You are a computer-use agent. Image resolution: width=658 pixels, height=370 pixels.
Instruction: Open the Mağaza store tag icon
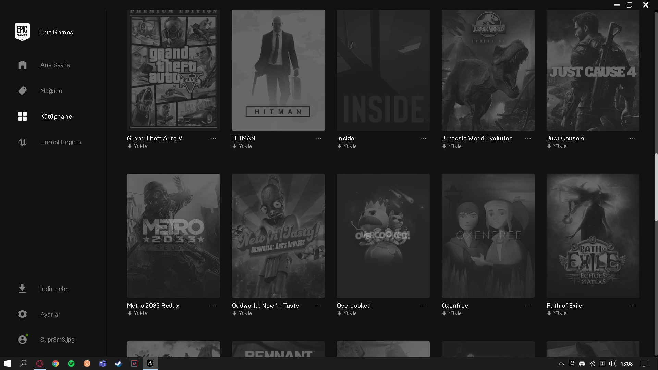(22, 90)
